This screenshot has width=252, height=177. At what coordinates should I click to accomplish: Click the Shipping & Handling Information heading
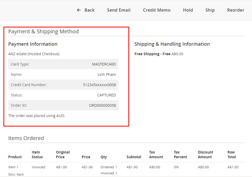[x=172, y=44]
